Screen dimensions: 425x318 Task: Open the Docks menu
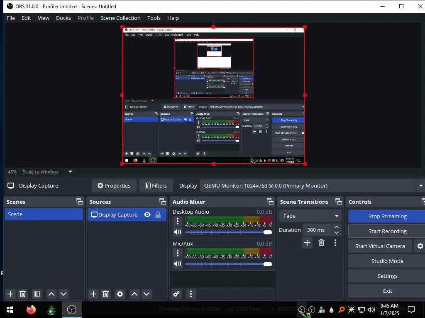64,18
